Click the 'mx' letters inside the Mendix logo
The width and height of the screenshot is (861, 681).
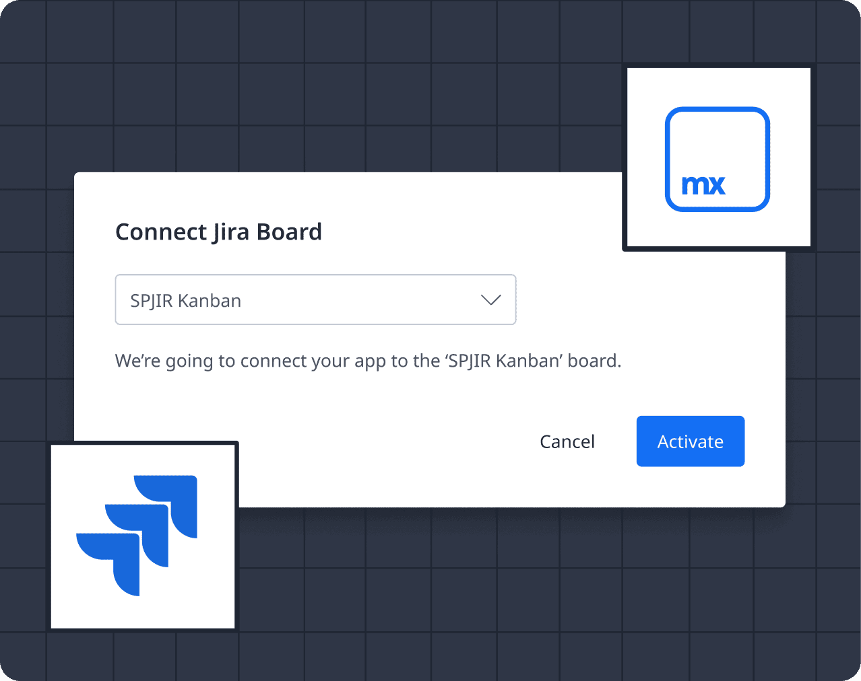pos(703,185)
